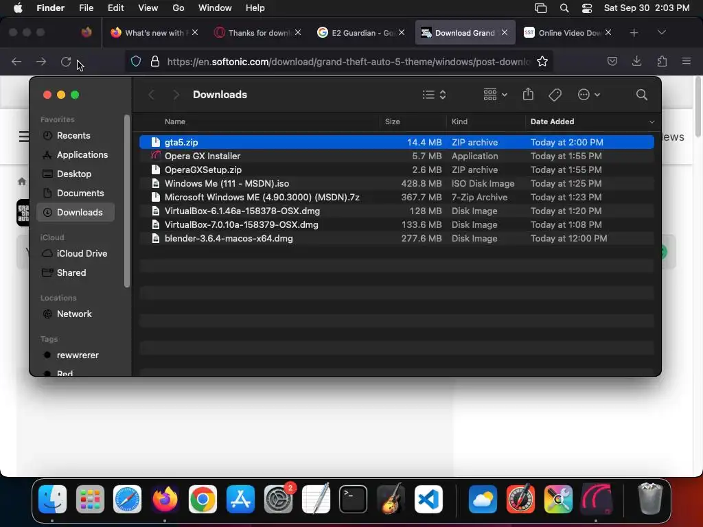This screenshot has height=527, width=703.
Task: Open Terminal from the Dock
Action: (x=354, y=499)
